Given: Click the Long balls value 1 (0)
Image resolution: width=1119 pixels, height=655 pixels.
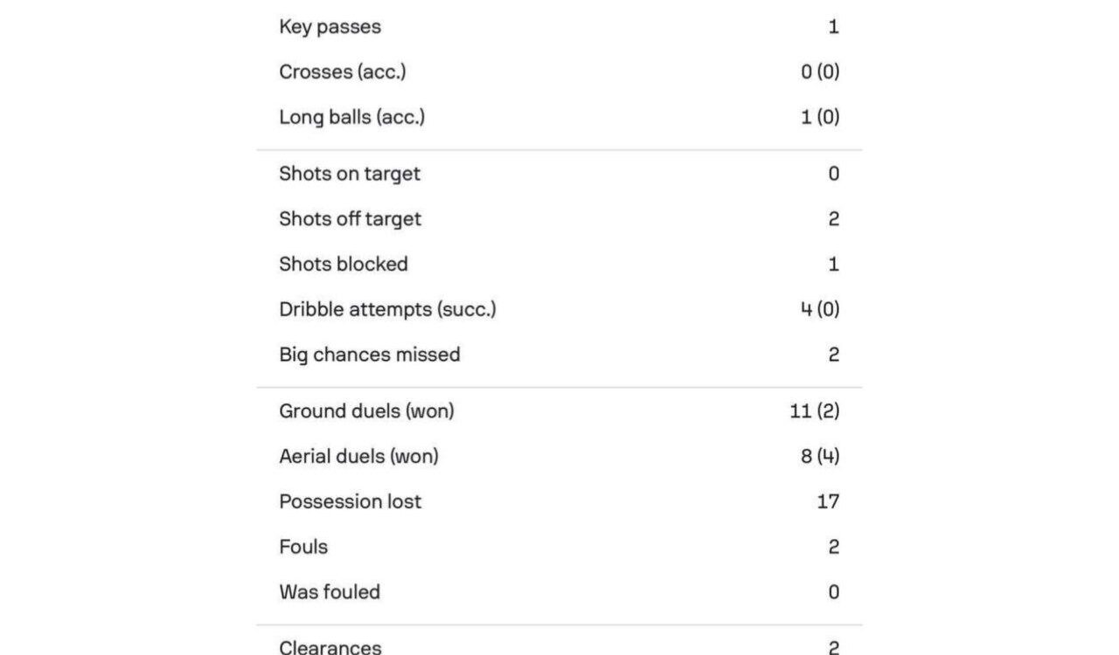Looking at the screenshot, I should point(820,118).
